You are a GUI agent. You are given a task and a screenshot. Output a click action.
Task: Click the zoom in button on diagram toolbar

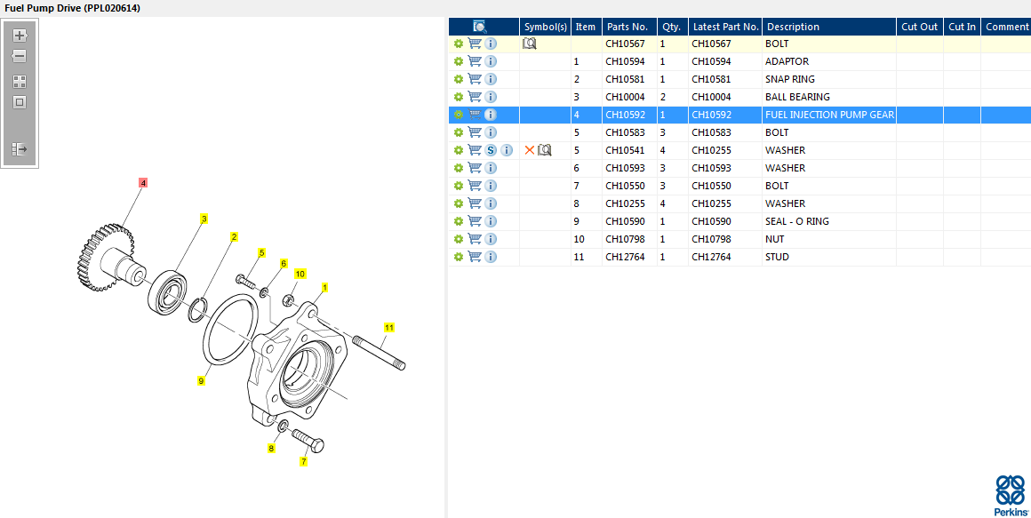20,36
